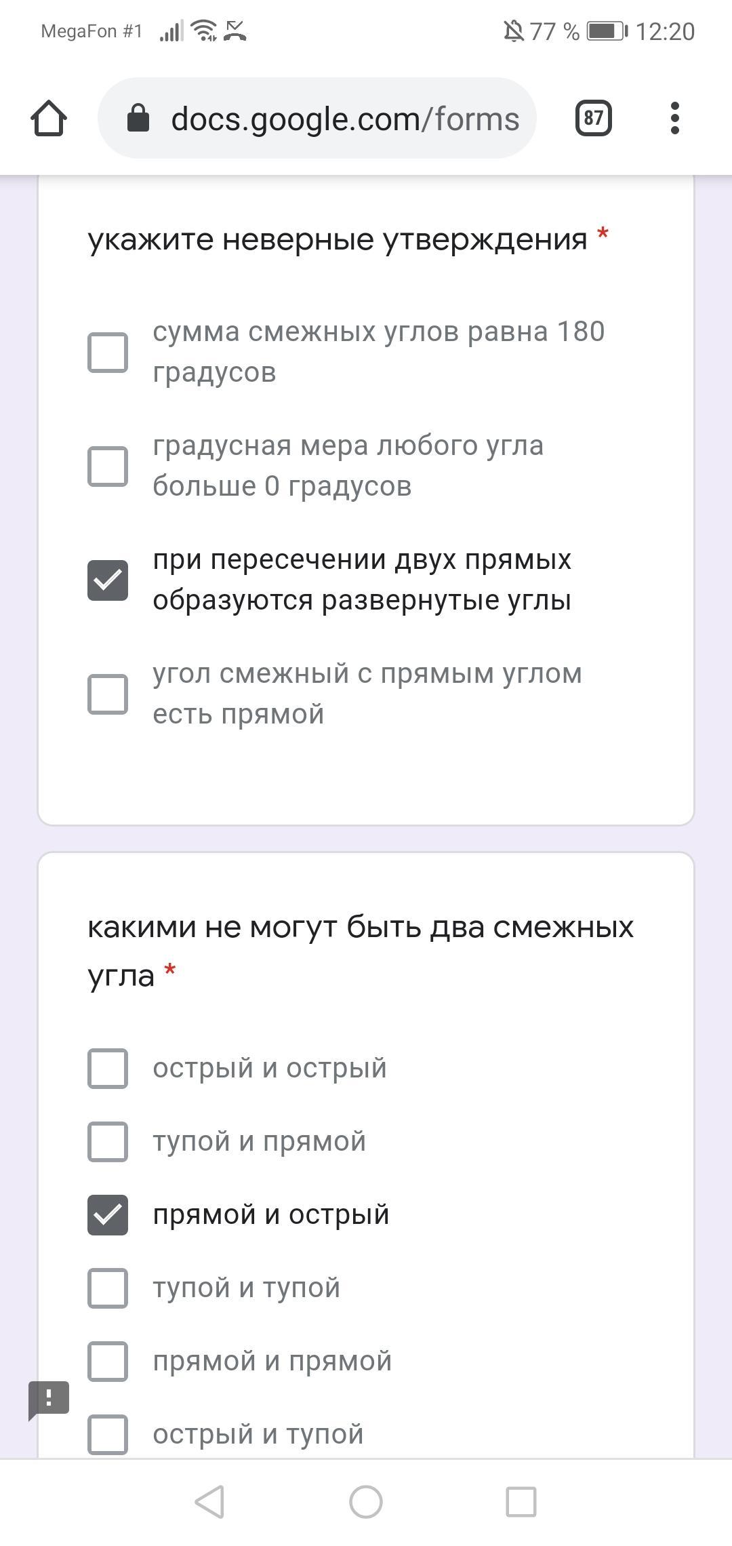Tap the battery indicator in status bar

607,31
